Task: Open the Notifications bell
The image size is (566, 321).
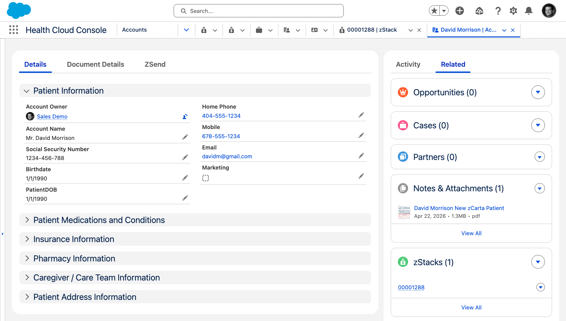Action: tap(529, 11)
